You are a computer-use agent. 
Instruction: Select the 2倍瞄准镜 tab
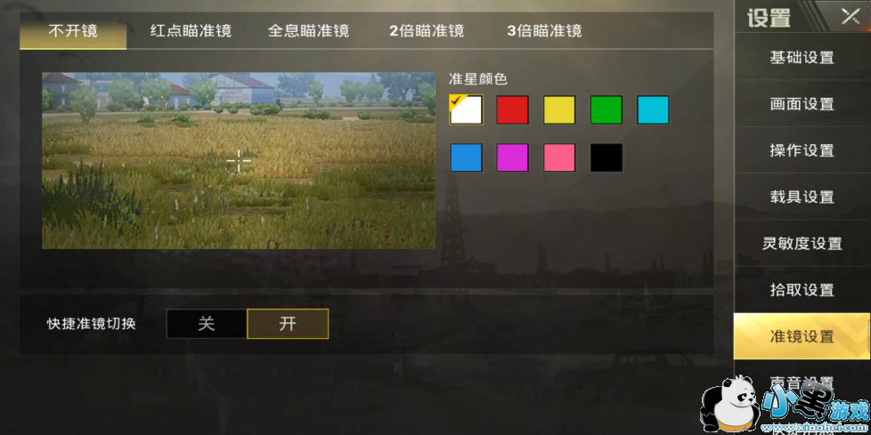427,30
